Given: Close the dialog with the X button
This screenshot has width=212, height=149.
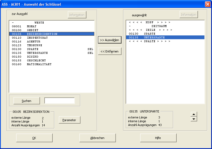Looking at the screenshot, I should coord(207,4).
